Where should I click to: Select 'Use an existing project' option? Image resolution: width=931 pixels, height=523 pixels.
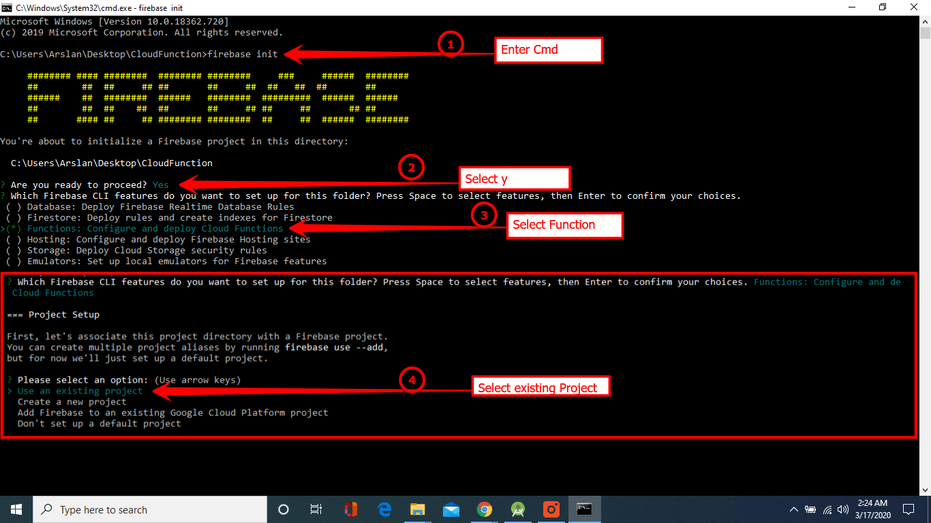(80, 391)
